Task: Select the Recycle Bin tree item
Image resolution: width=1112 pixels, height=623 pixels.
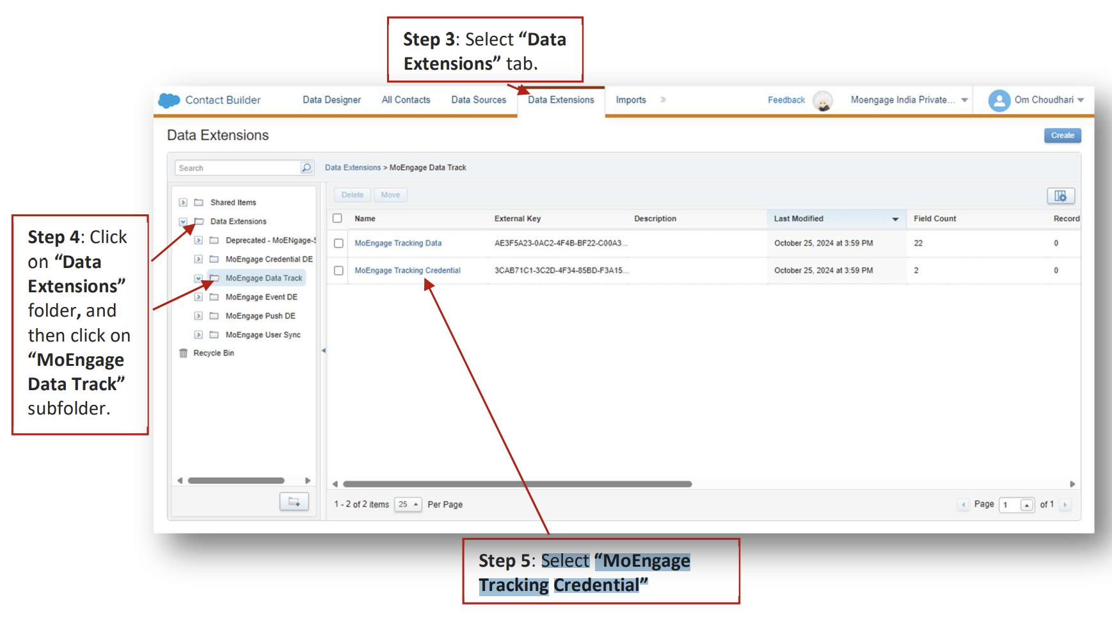Action: (214, 353)
